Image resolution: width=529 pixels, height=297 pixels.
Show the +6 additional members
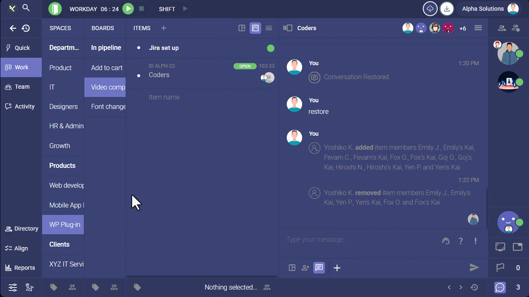pyautogui.click(x=462, y=28)
